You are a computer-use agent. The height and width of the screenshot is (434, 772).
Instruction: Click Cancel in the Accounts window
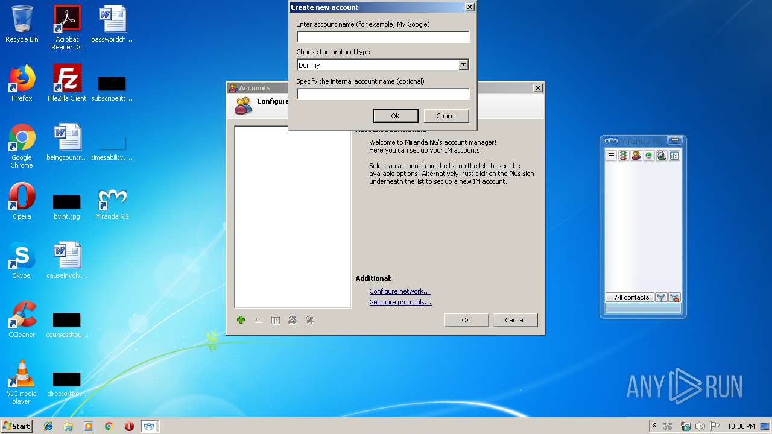pyautogui.click(x=514, y=320)
